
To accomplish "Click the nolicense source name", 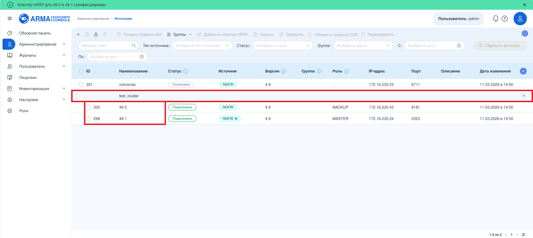I will point(127,84).
